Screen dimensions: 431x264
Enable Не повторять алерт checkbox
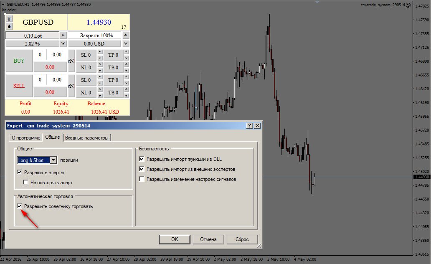coord(26,183)
